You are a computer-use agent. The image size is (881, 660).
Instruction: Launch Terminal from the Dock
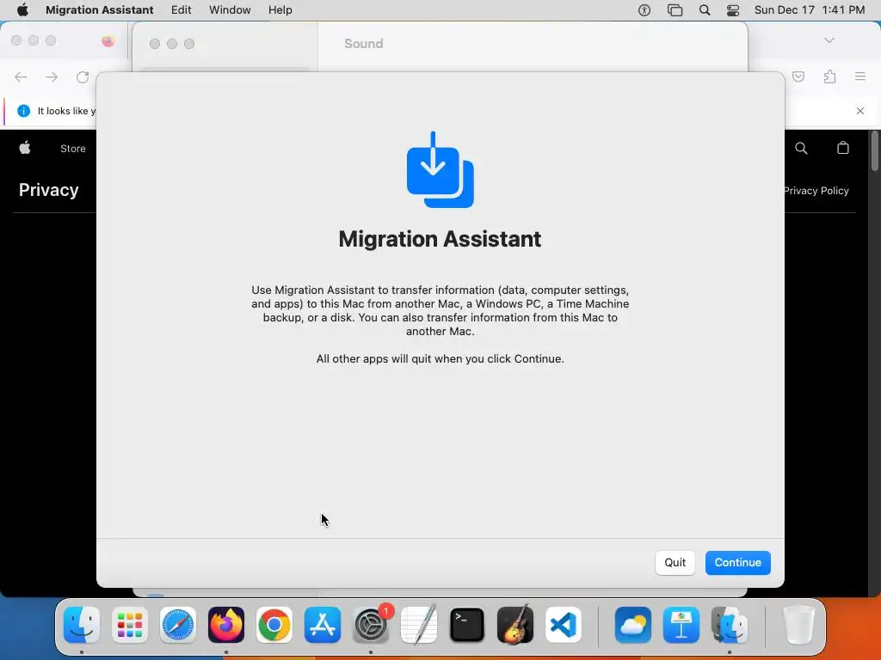click(467, 625)
